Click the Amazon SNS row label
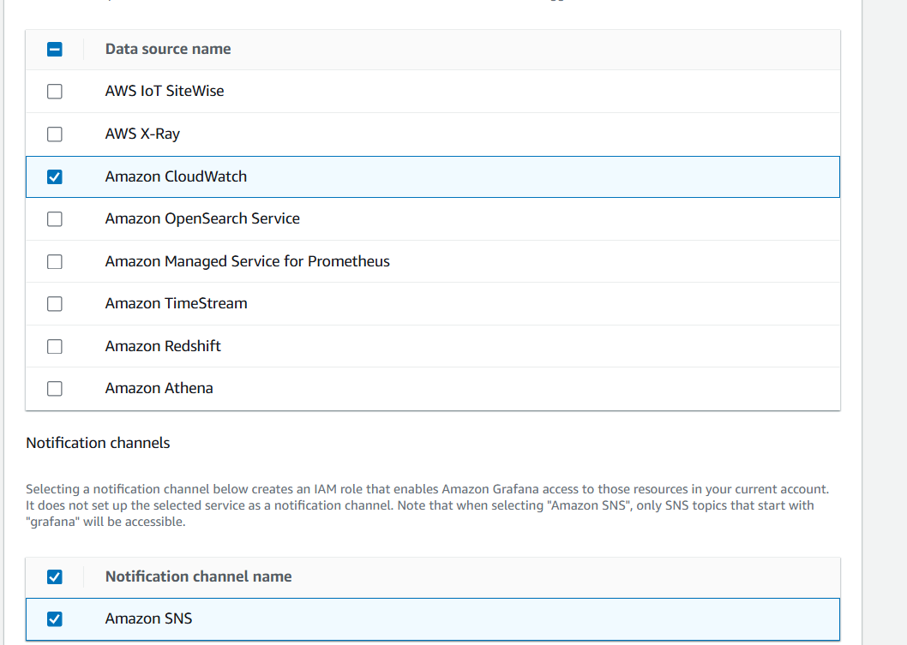This screenshot has height=645, width=907. pos(148,619)
